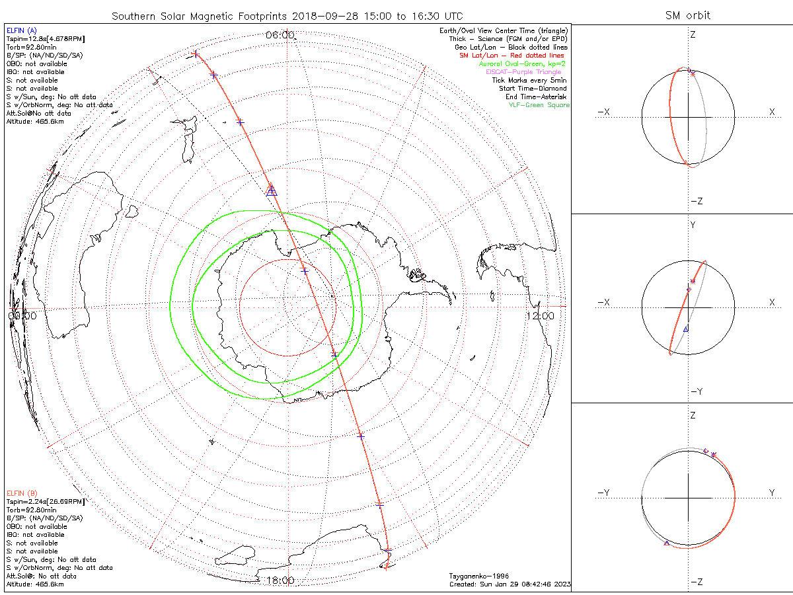Click legend line 'VLF-Green Square'
793x595 pixels.
pyautogui.click(x=539, y=105)
